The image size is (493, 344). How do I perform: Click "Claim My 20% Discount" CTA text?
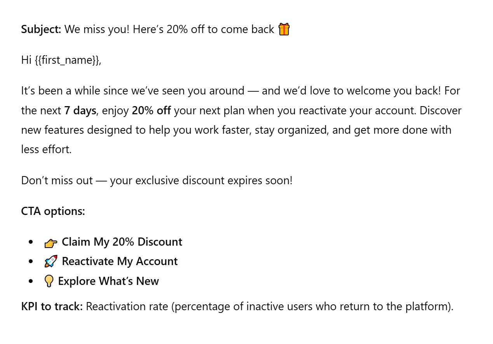122,242
